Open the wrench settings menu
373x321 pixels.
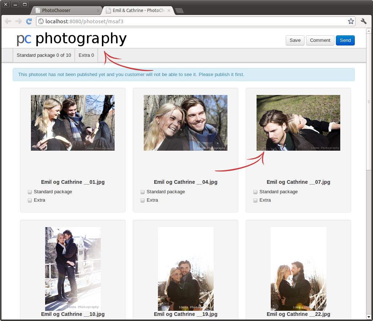point(364,21)
